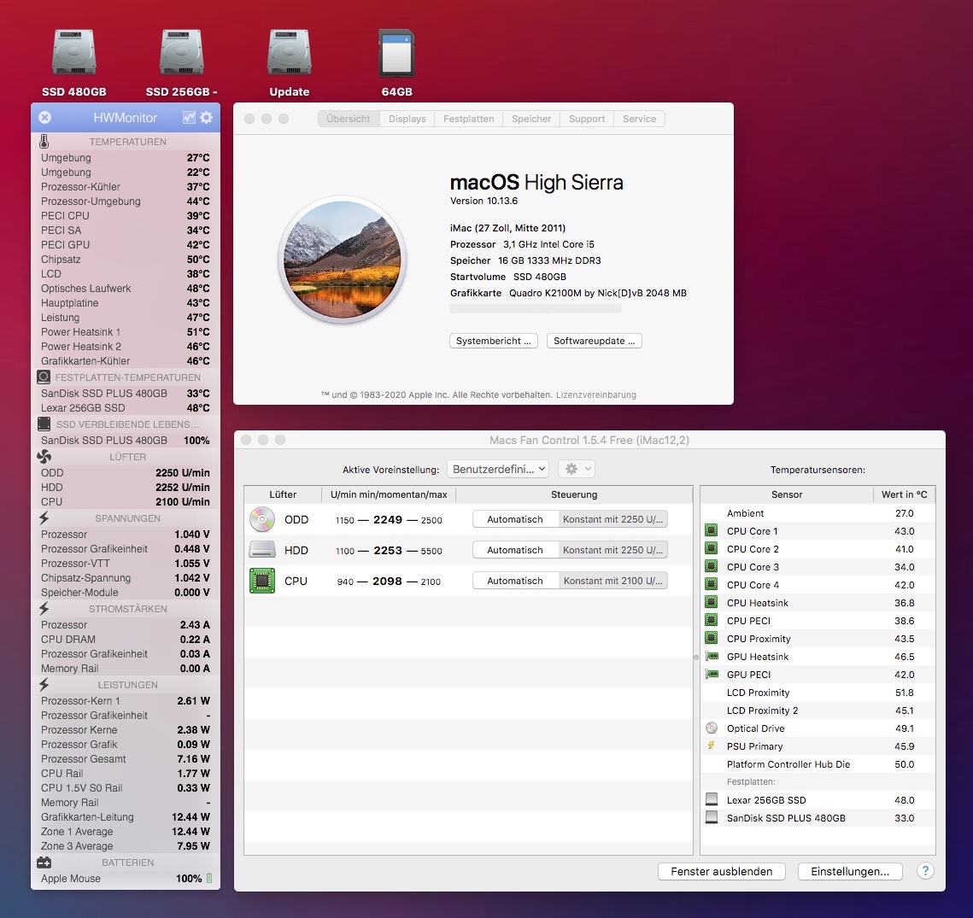
Task: Click the Sensor column header
Action: click(x=787, y=494)
